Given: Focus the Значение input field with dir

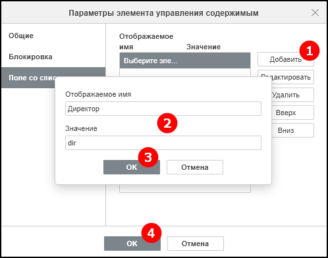Looking at the screenshot, I should tap(163, 143).
